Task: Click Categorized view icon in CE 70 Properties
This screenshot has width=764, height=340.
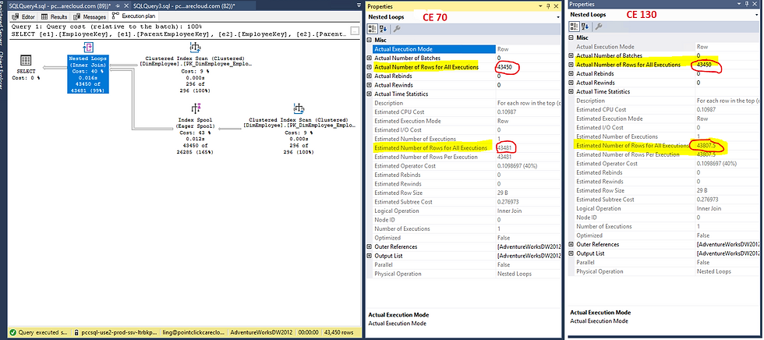Action: (373, 28)
